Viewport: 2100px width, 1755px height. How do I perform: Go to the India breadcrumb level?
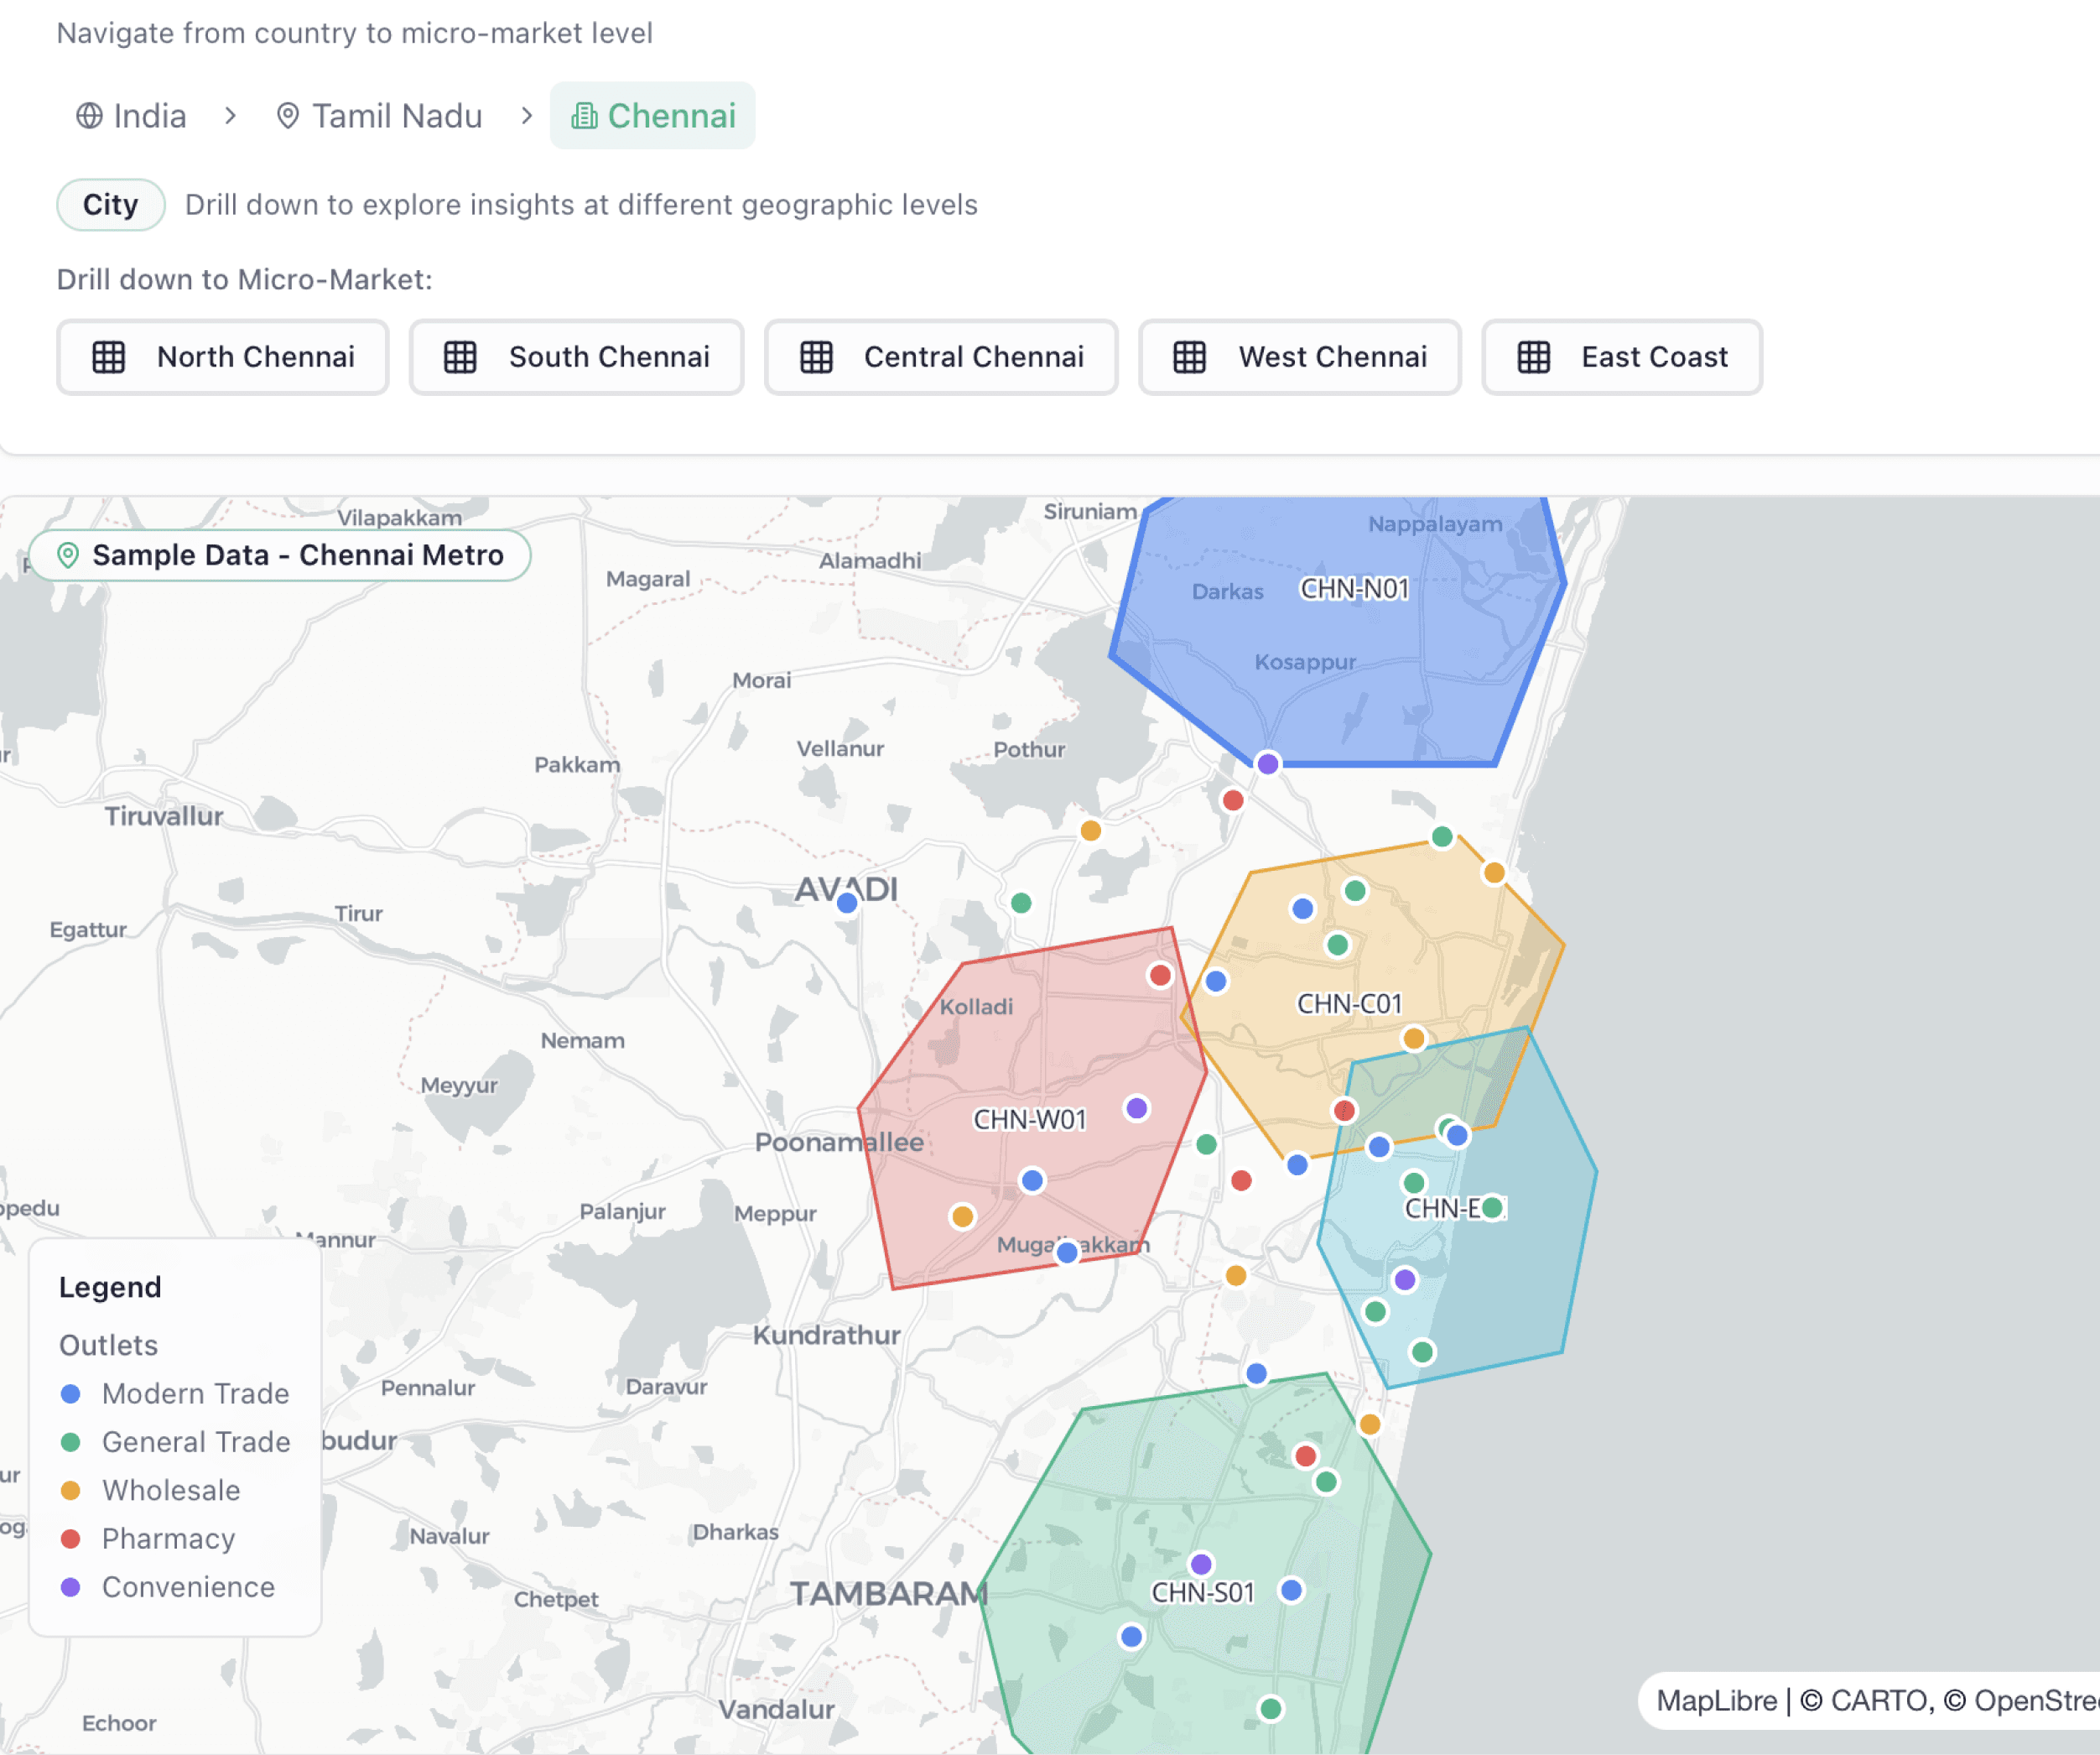tap(149, 116)
